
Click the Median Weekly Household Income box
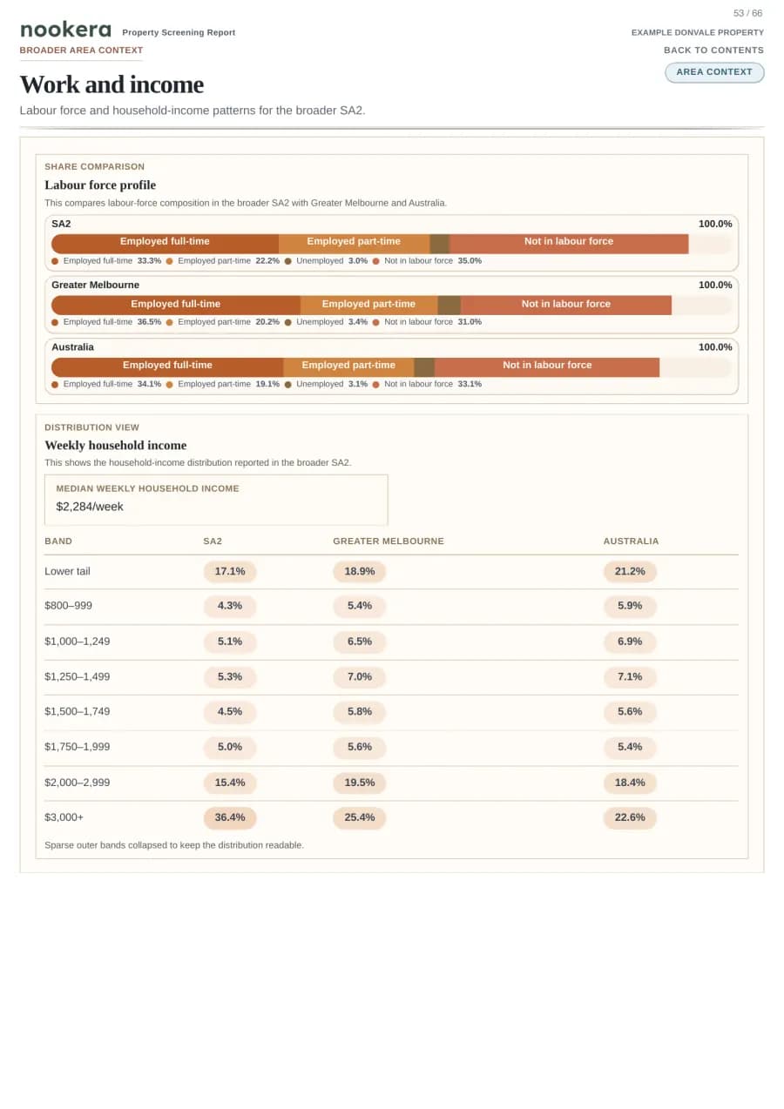click(x=216, y=500)
